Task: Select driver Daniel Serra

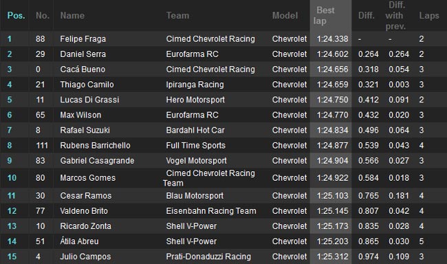Action: pos(83,54)
